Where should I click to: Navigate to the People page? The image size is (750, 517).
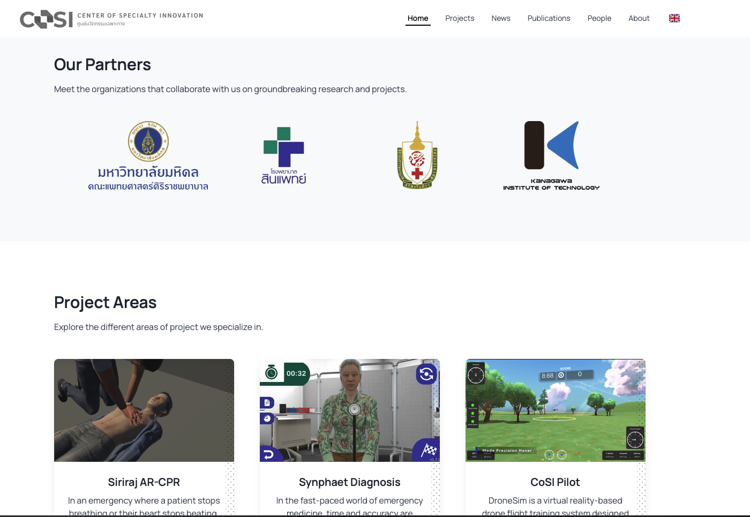pos(599,18)
